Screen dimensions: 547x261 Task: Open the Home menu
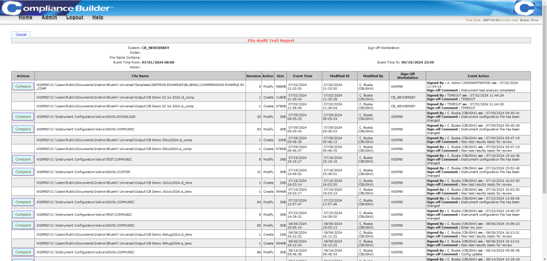point(26,18)
